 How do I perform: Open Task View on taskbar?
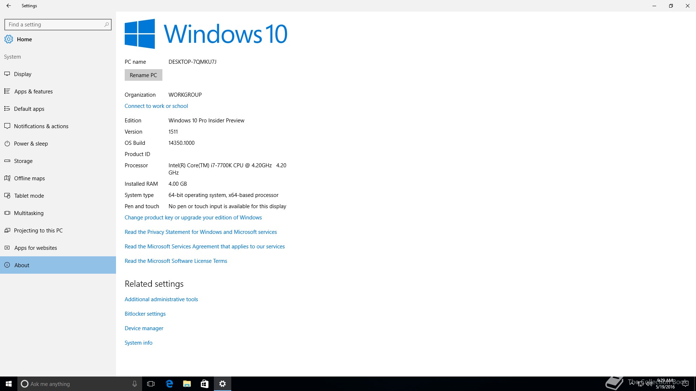[151, 384]
